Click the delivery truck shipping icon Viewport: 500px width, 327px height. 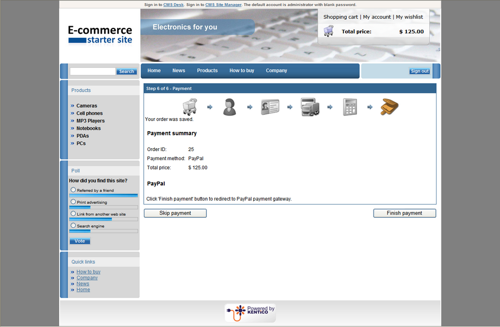click(x=310, y=107)
